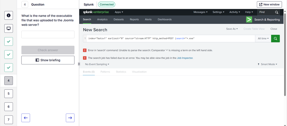Click the info icon in left sidebar
287x126 pixels.
(x=9, y=15)
